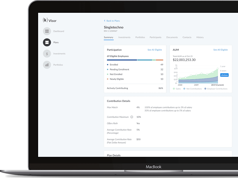
Task: Click the dark blue Enrolled bar segment
Action: click(122, 60)
